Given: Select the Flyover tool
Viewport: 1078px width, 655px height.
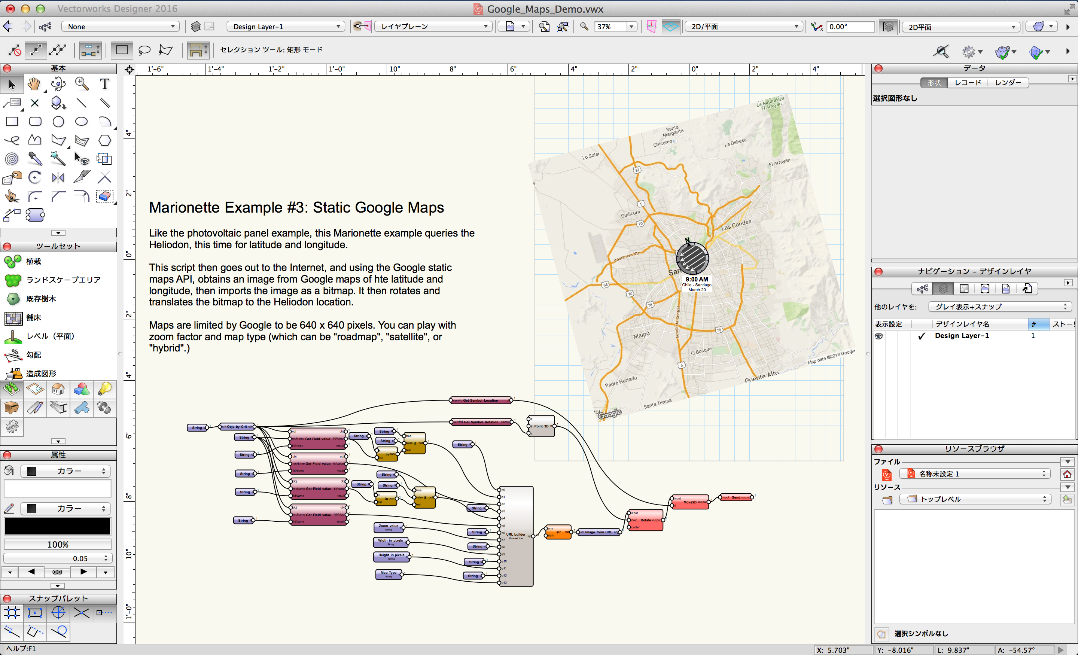Looking at the screenshot, I should (x=58, y=83).
